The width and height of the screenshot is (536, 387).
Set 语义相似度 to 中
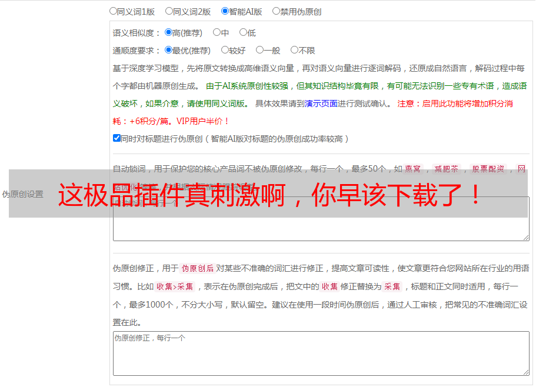coord(217,32)
